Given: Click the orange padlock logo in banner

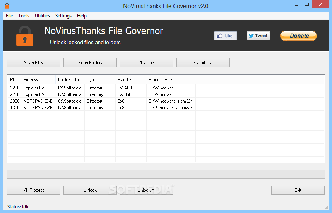Looking at the screenshot, I should [25, 36].
